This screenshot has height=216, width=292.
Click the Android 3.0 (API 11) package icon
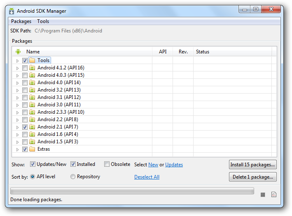[x=32, y=105]
